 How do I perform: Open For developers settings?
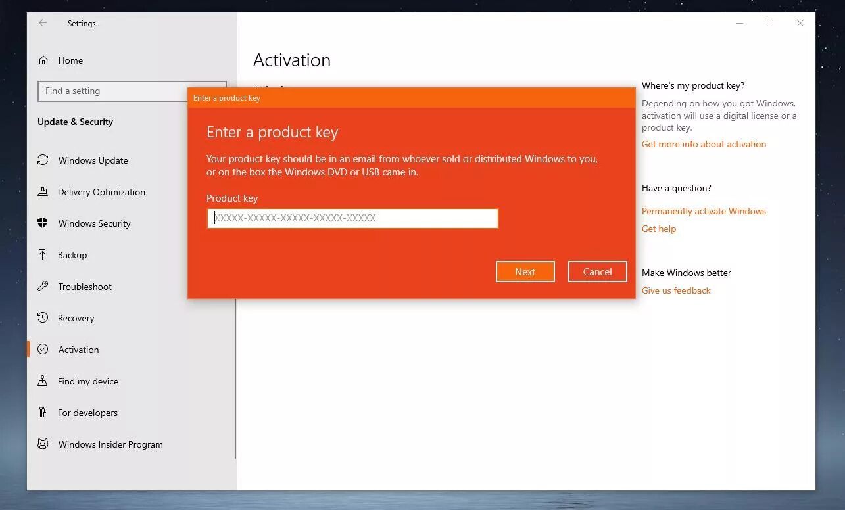click(x=87, y=413)
